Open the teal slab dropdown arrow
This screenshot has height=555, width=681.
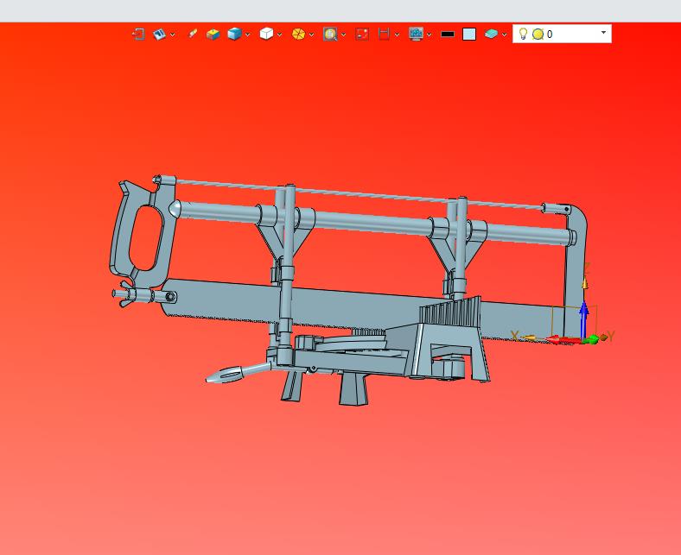pos(504,35)
